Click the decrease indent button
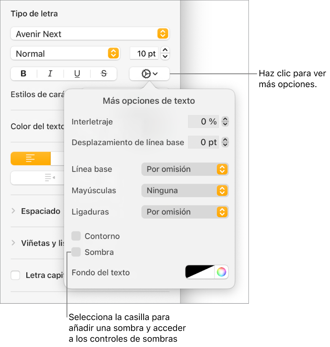330x347 pixels. (x=38, y=178)
